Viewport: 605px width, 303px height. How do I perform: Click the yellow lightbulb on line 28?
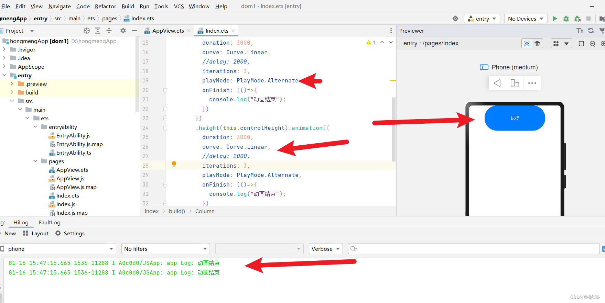(x=174, y=164)
